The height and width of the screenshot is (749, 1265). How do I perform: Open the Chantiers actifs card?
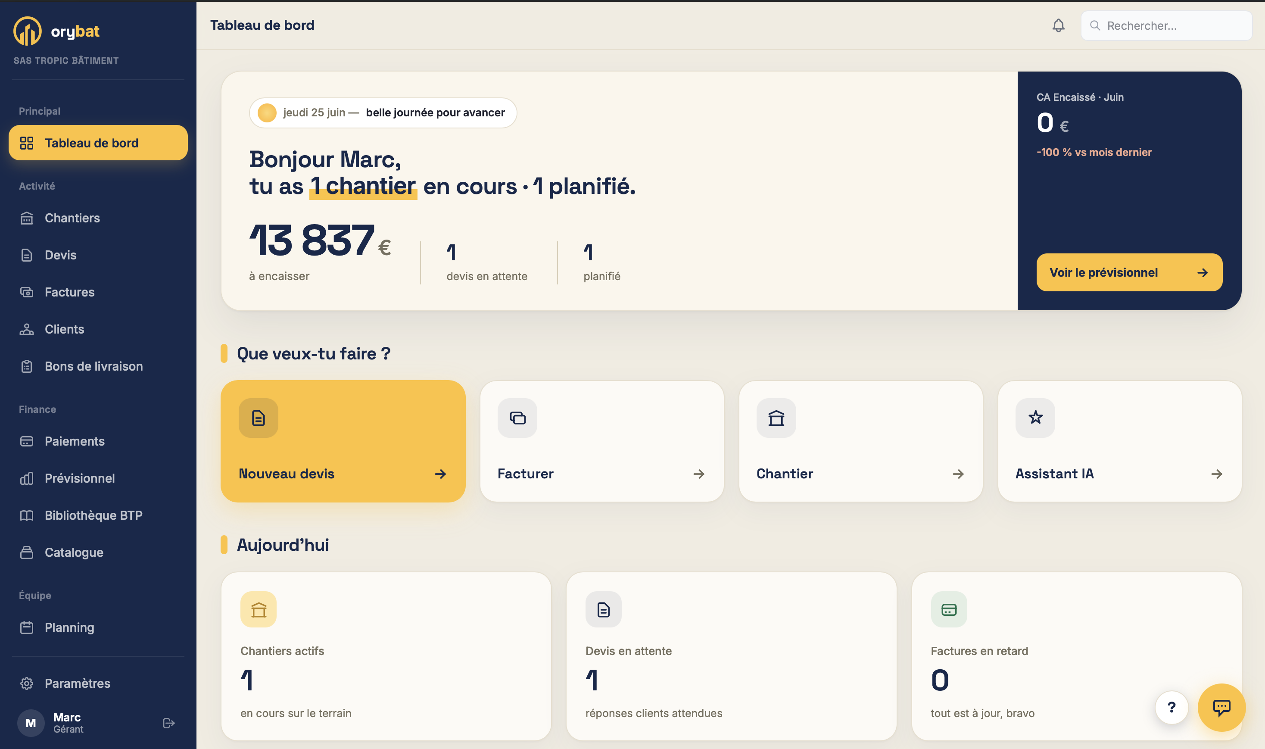386,656
